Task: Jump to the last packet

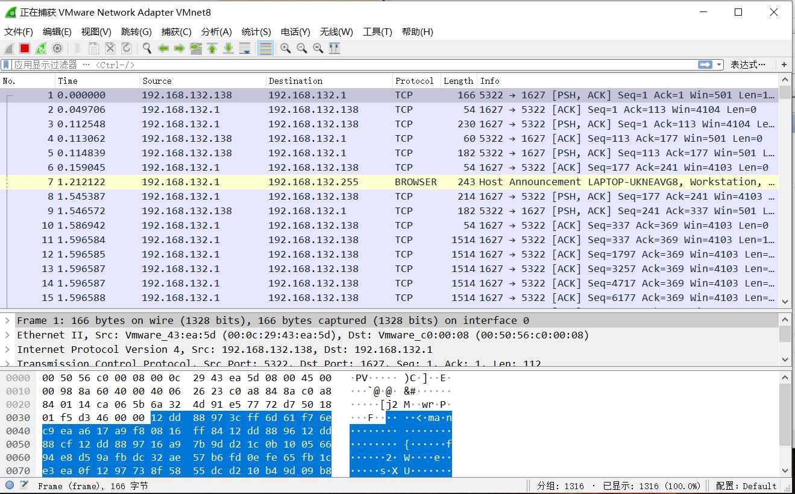Action: click(x=228, y=49)
